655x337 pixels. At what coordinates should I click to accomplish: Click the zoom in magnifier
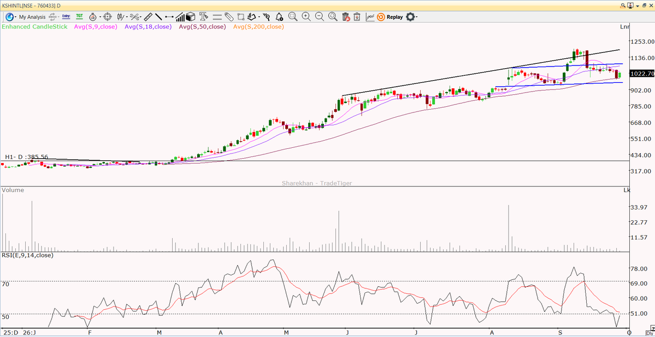click(306, 17)
